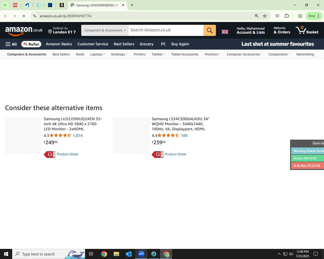Screen dimensions: 324x259
Task: Open File Explorer from the taskbar
Action: [x=116, y=254]
